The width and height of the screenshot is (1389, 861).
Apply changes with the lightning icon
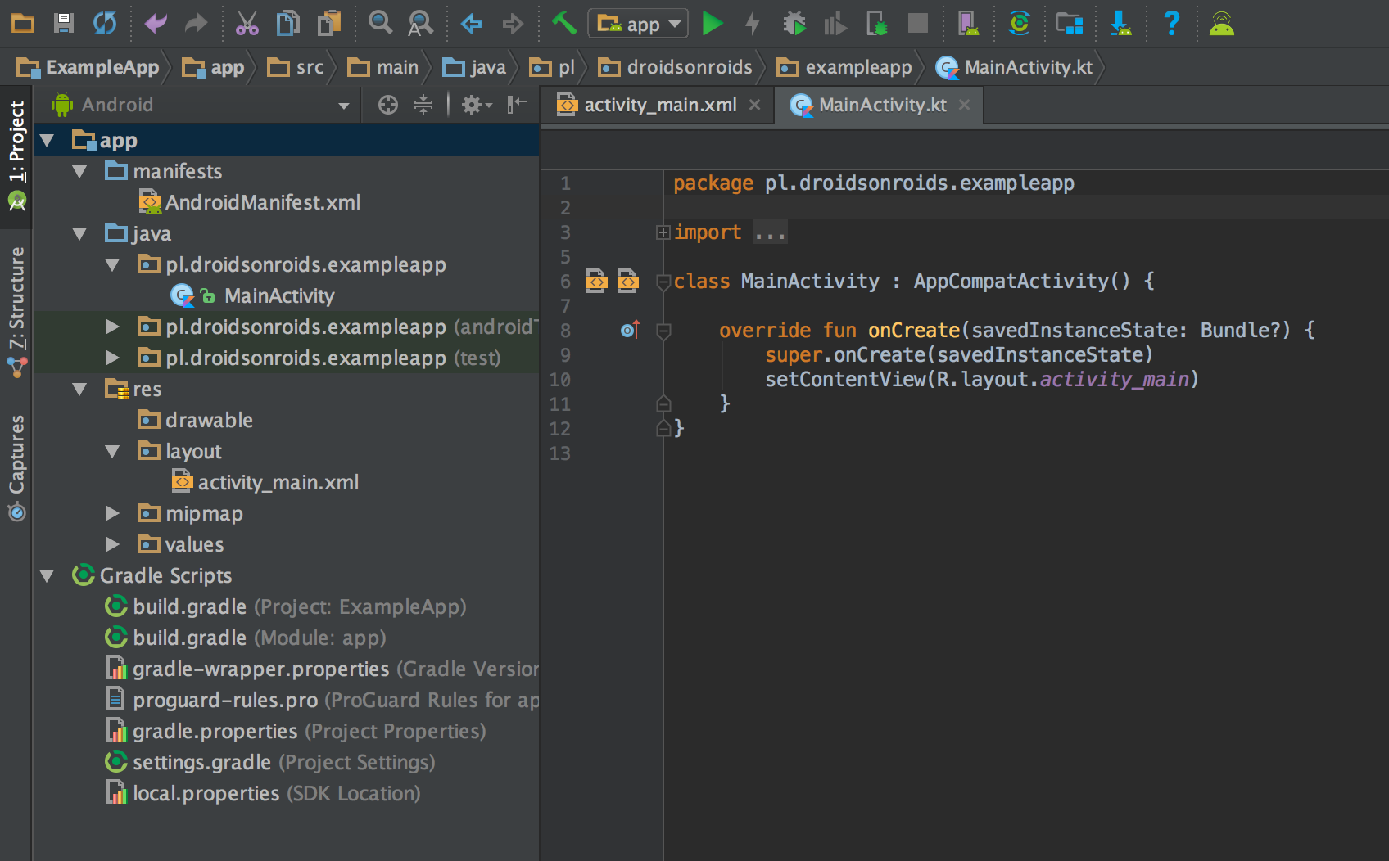pyautogui.click(x=752, y=24)
